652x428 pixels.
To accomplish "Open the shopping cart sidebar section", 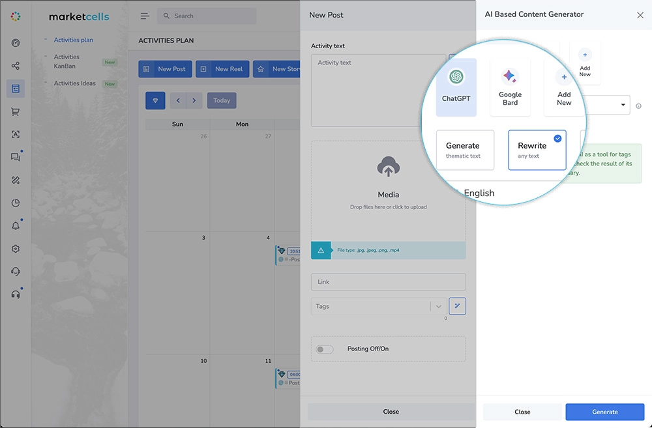I will tap(16, 111).
